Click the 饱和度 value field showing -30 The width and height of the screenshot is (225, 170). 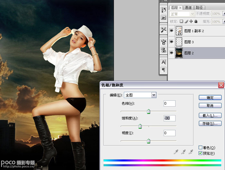169,118
